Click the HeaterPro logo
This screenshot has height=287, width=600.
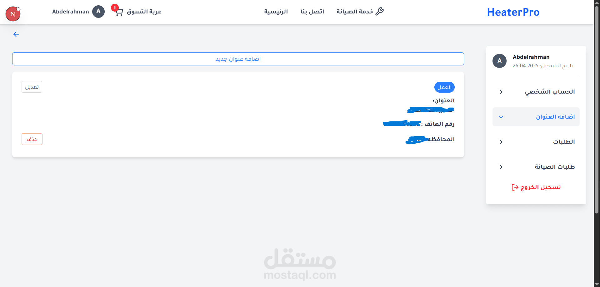coord(513,12)
